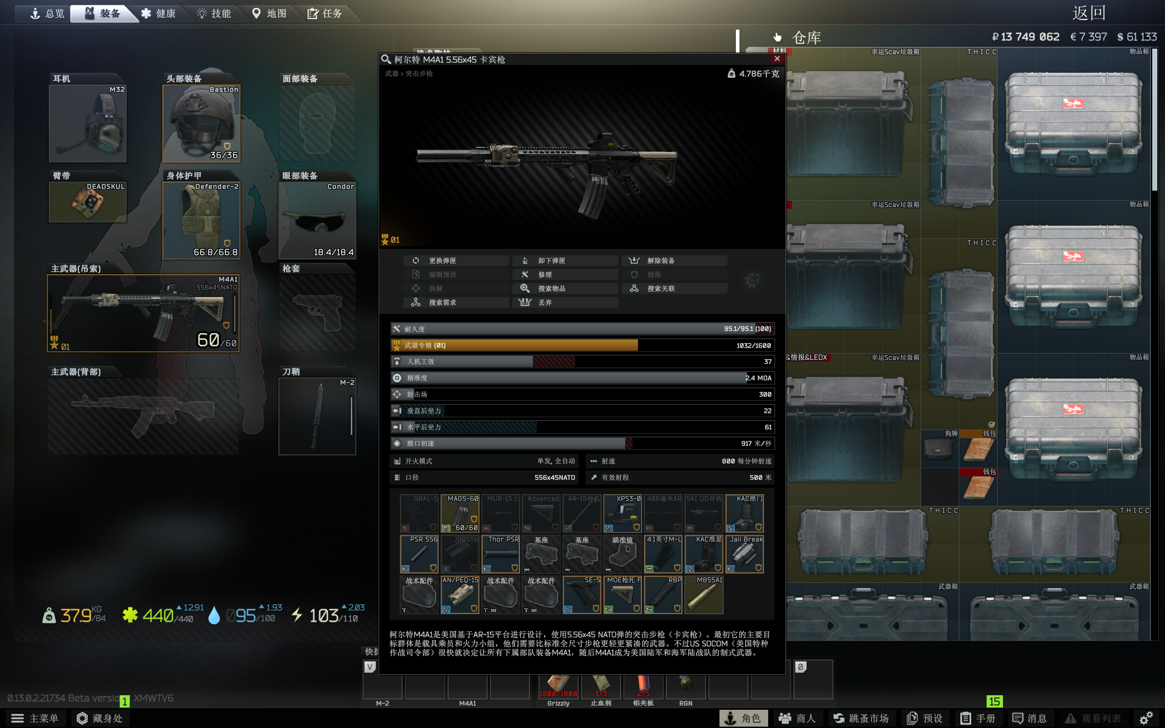Click 丢弃 discard action
The height and width of the screenshot is (728, 1165).
coord(565,303)
